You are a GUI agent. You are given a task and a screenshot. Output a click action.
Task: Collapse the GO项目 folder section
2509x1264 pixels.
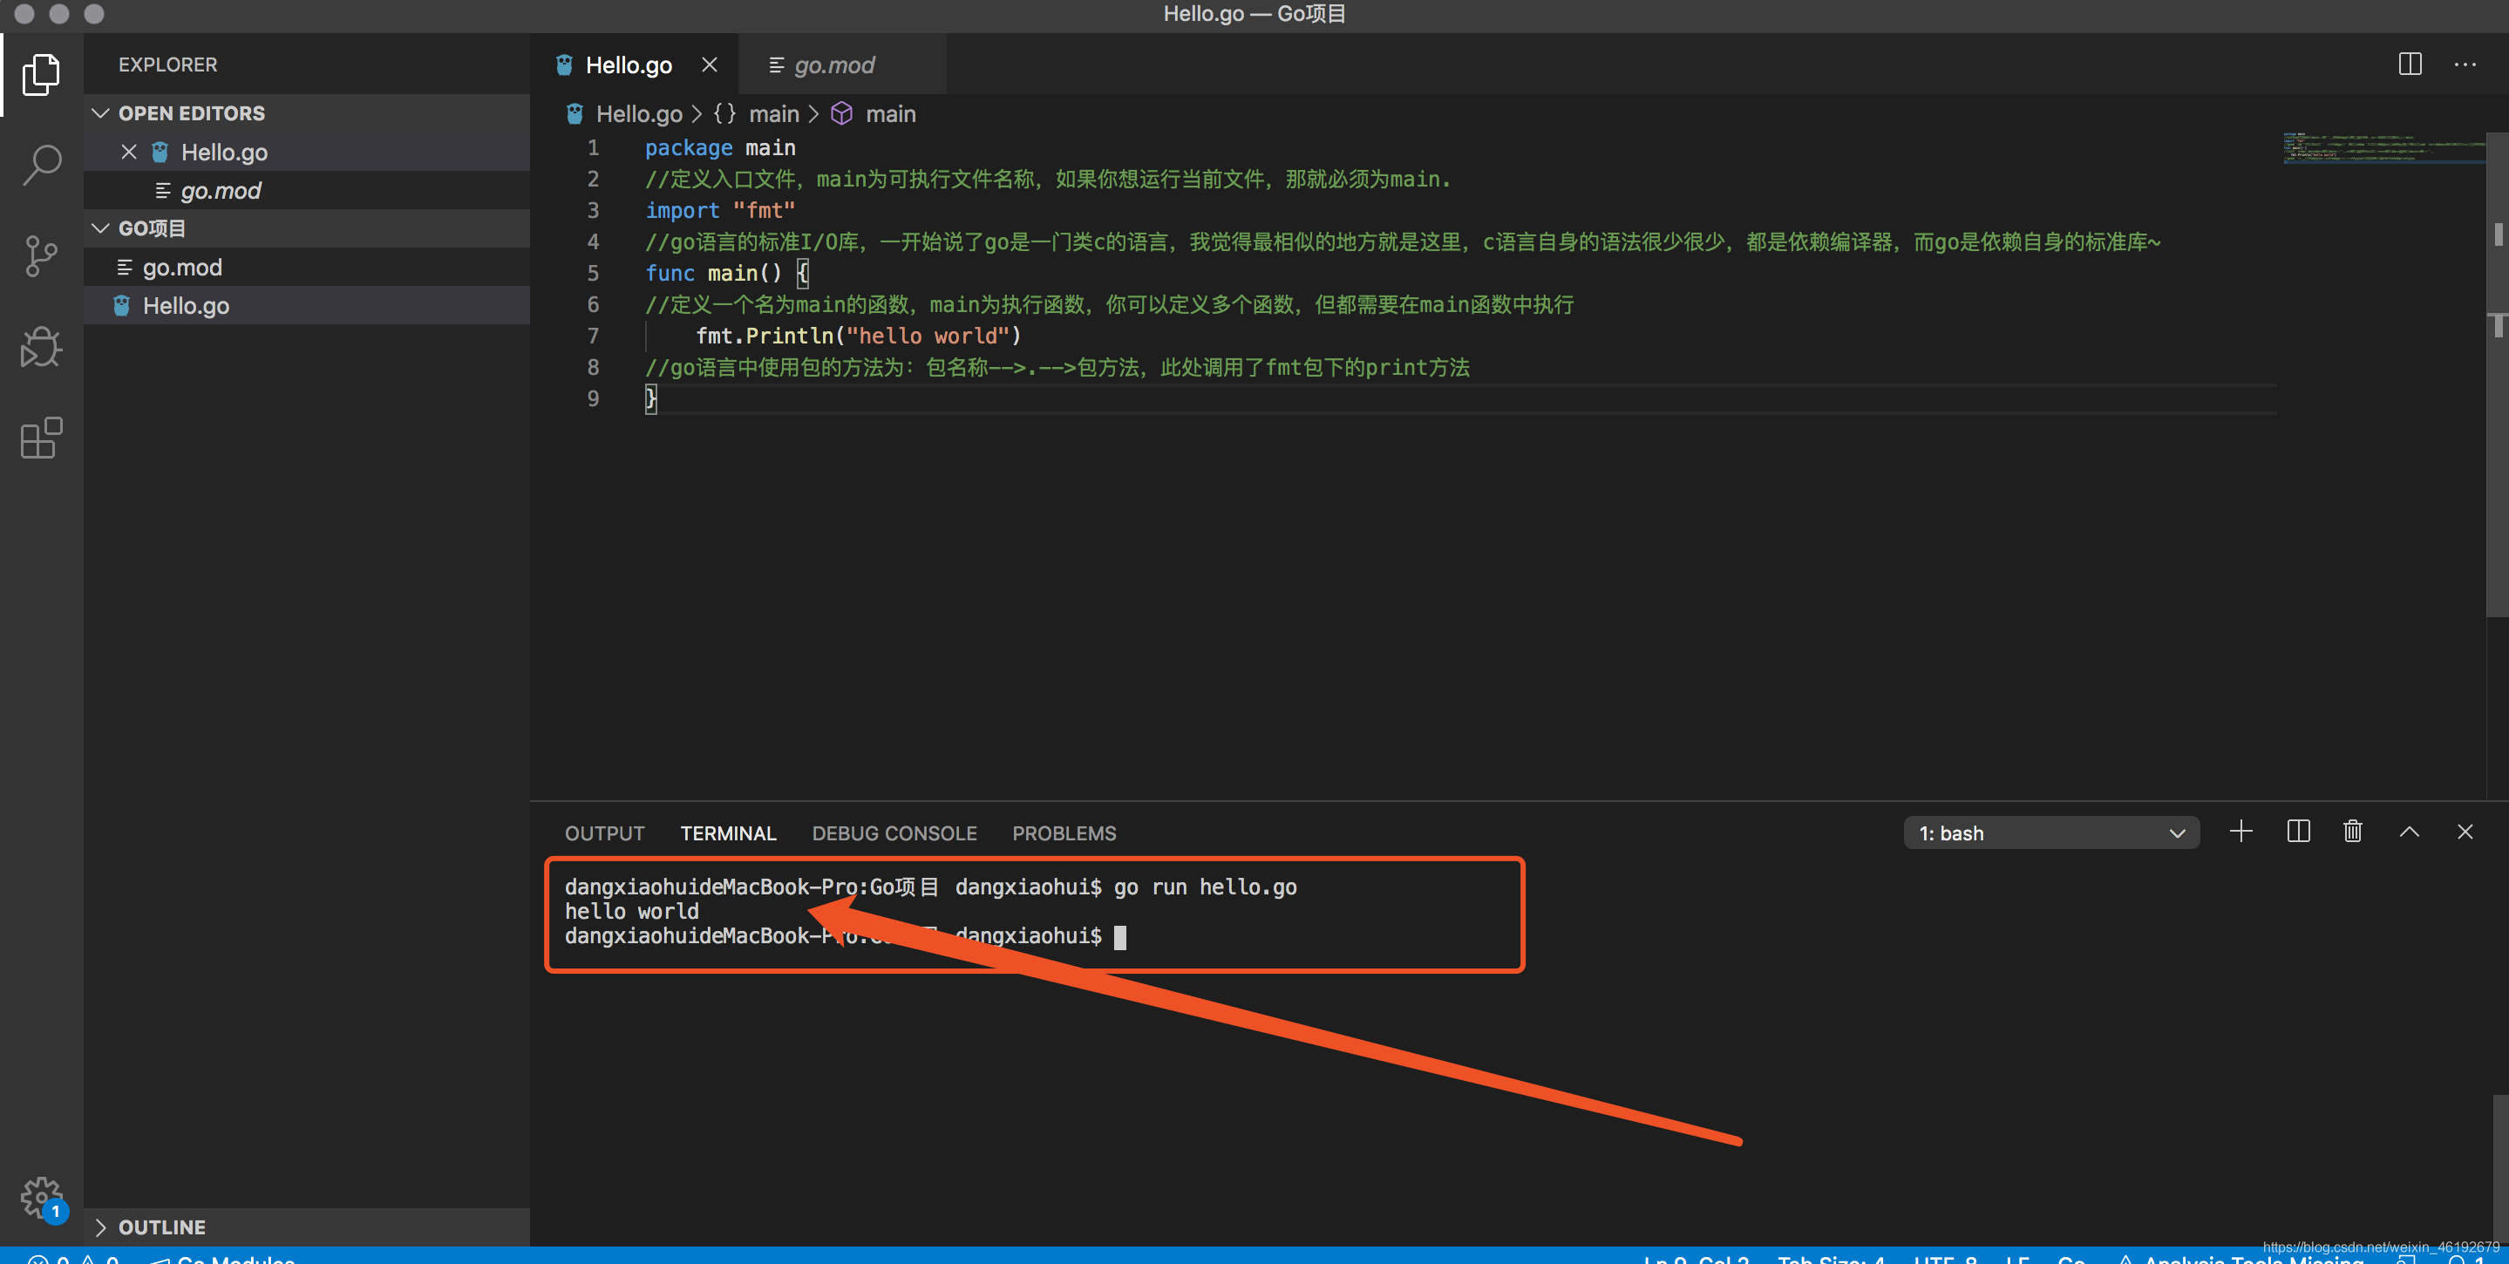[x=100, y=228]
